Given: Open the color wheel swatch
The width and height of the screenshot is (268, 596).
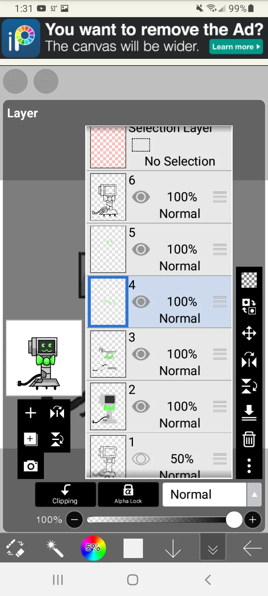Looking at the screenshot, I should point(93,548).
